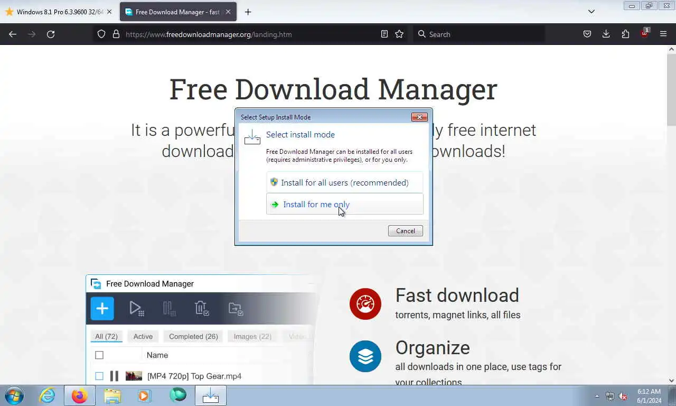The height and width of the screenshot is (406, 676).
Task: Select the Active filter tab
Action: point(143,336)
